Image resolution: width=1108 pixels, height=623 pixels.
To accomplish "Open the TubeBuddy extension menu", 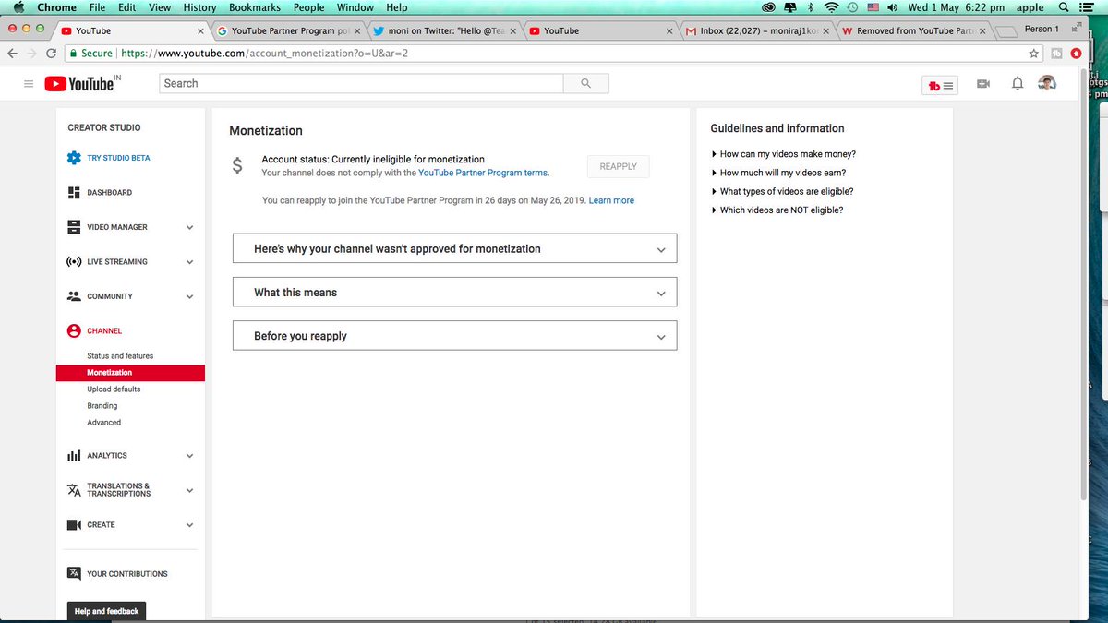I will click(941, 85).
